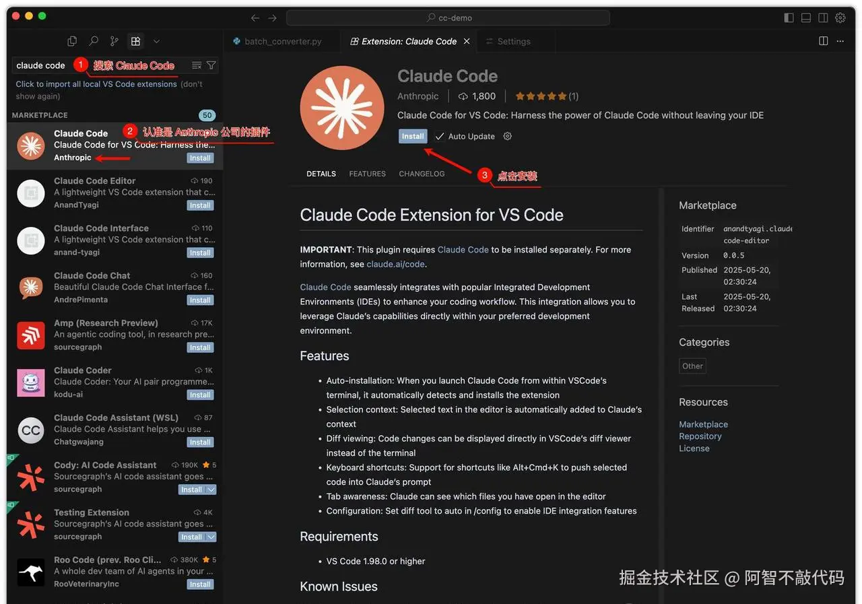Switch to the batch_converter.py tab
This screenshot has width=862, height=604.
[283, 41]
